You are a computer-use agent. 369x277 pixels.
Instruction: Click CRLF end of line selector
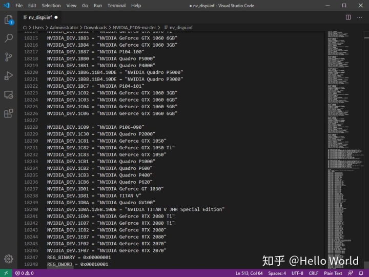point(314,273)
